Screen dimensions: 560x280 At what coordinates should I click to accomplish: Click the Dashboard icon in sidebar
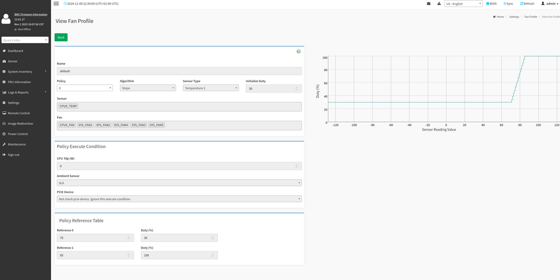click(x=4, y=51)
